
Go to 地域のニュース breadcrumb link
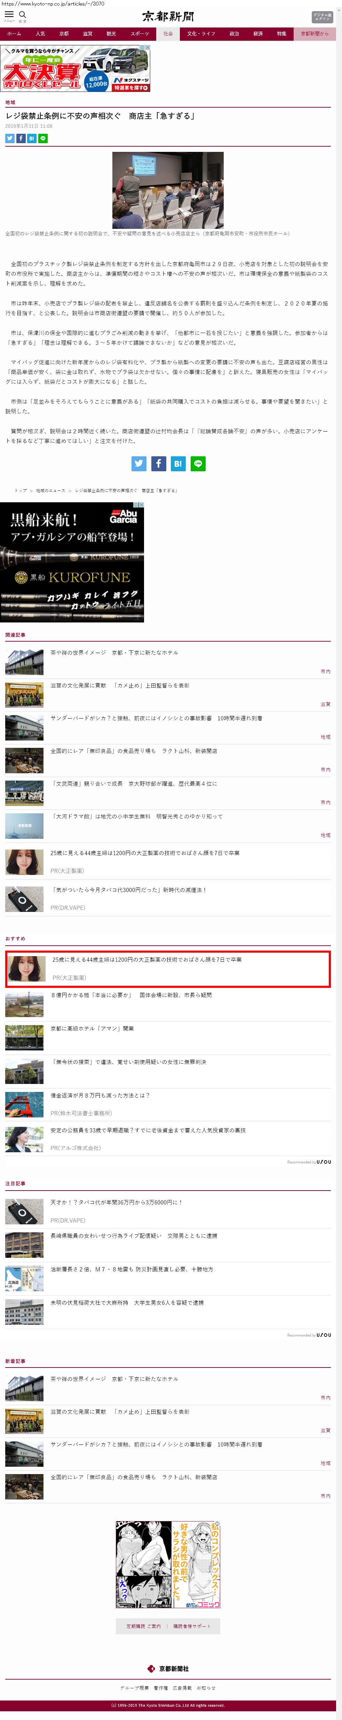(51, 490)
